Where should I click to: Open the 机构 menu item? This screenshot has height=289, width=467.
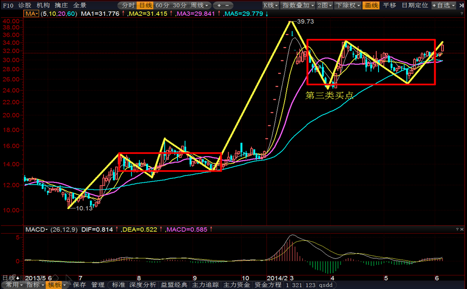click(x=43, y=5)
